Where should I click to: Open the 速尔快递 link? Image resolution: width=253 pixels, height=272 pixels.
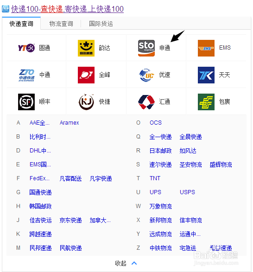160,164
